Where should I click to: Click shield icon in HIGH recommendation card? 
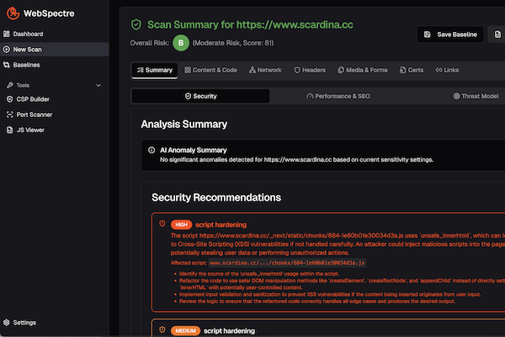(x=162, y=223)
